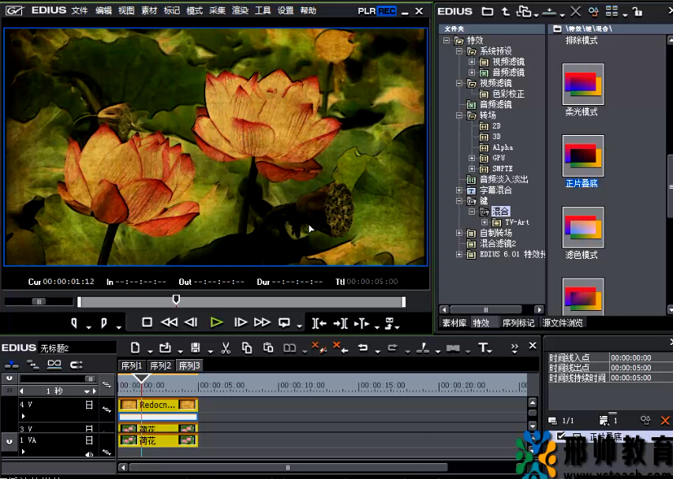Toggle the effect enable checkbox in the info panel

(x=562, y=436)
